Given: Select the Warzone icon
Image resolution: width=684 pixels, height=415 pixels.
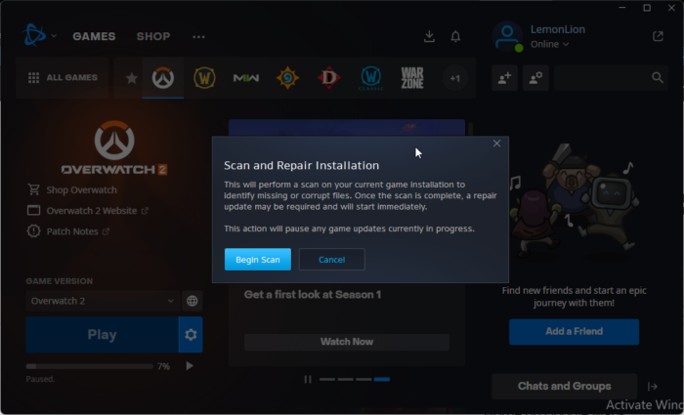Looking at the screenshot, I should coord(412,78).
